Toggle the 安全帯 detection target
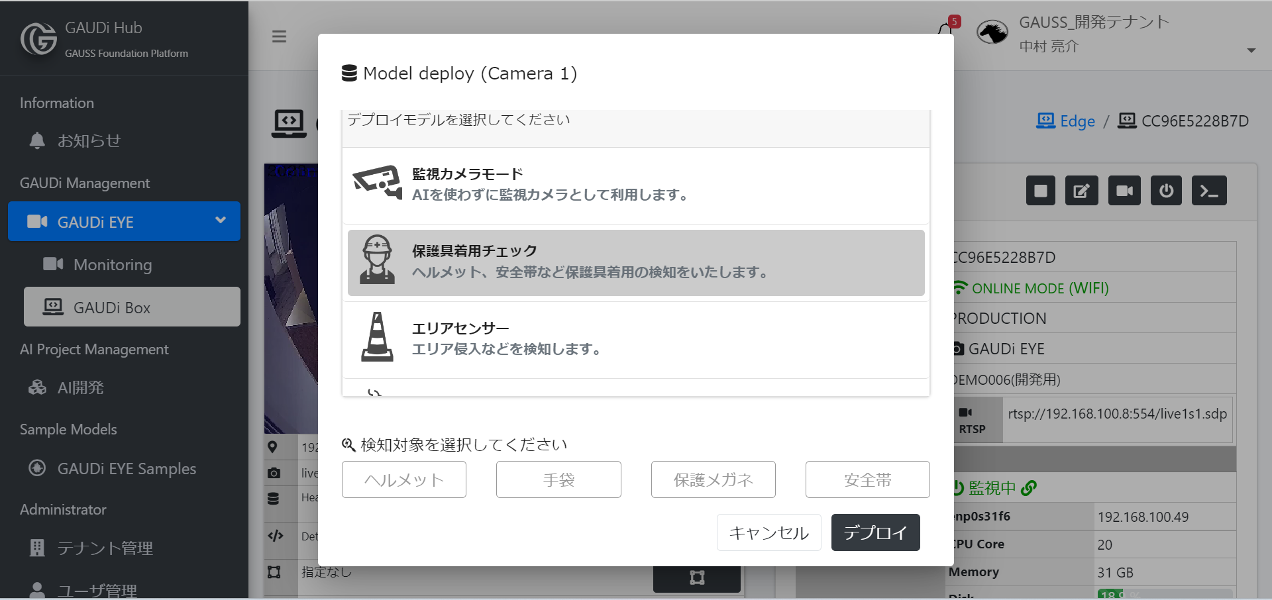Viewport: 1272px width, 600px height. pyautogui.click(x=867, y=479)
